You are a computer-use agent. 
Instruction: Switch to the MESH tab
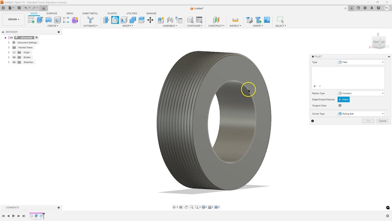(x=70, y=14)
